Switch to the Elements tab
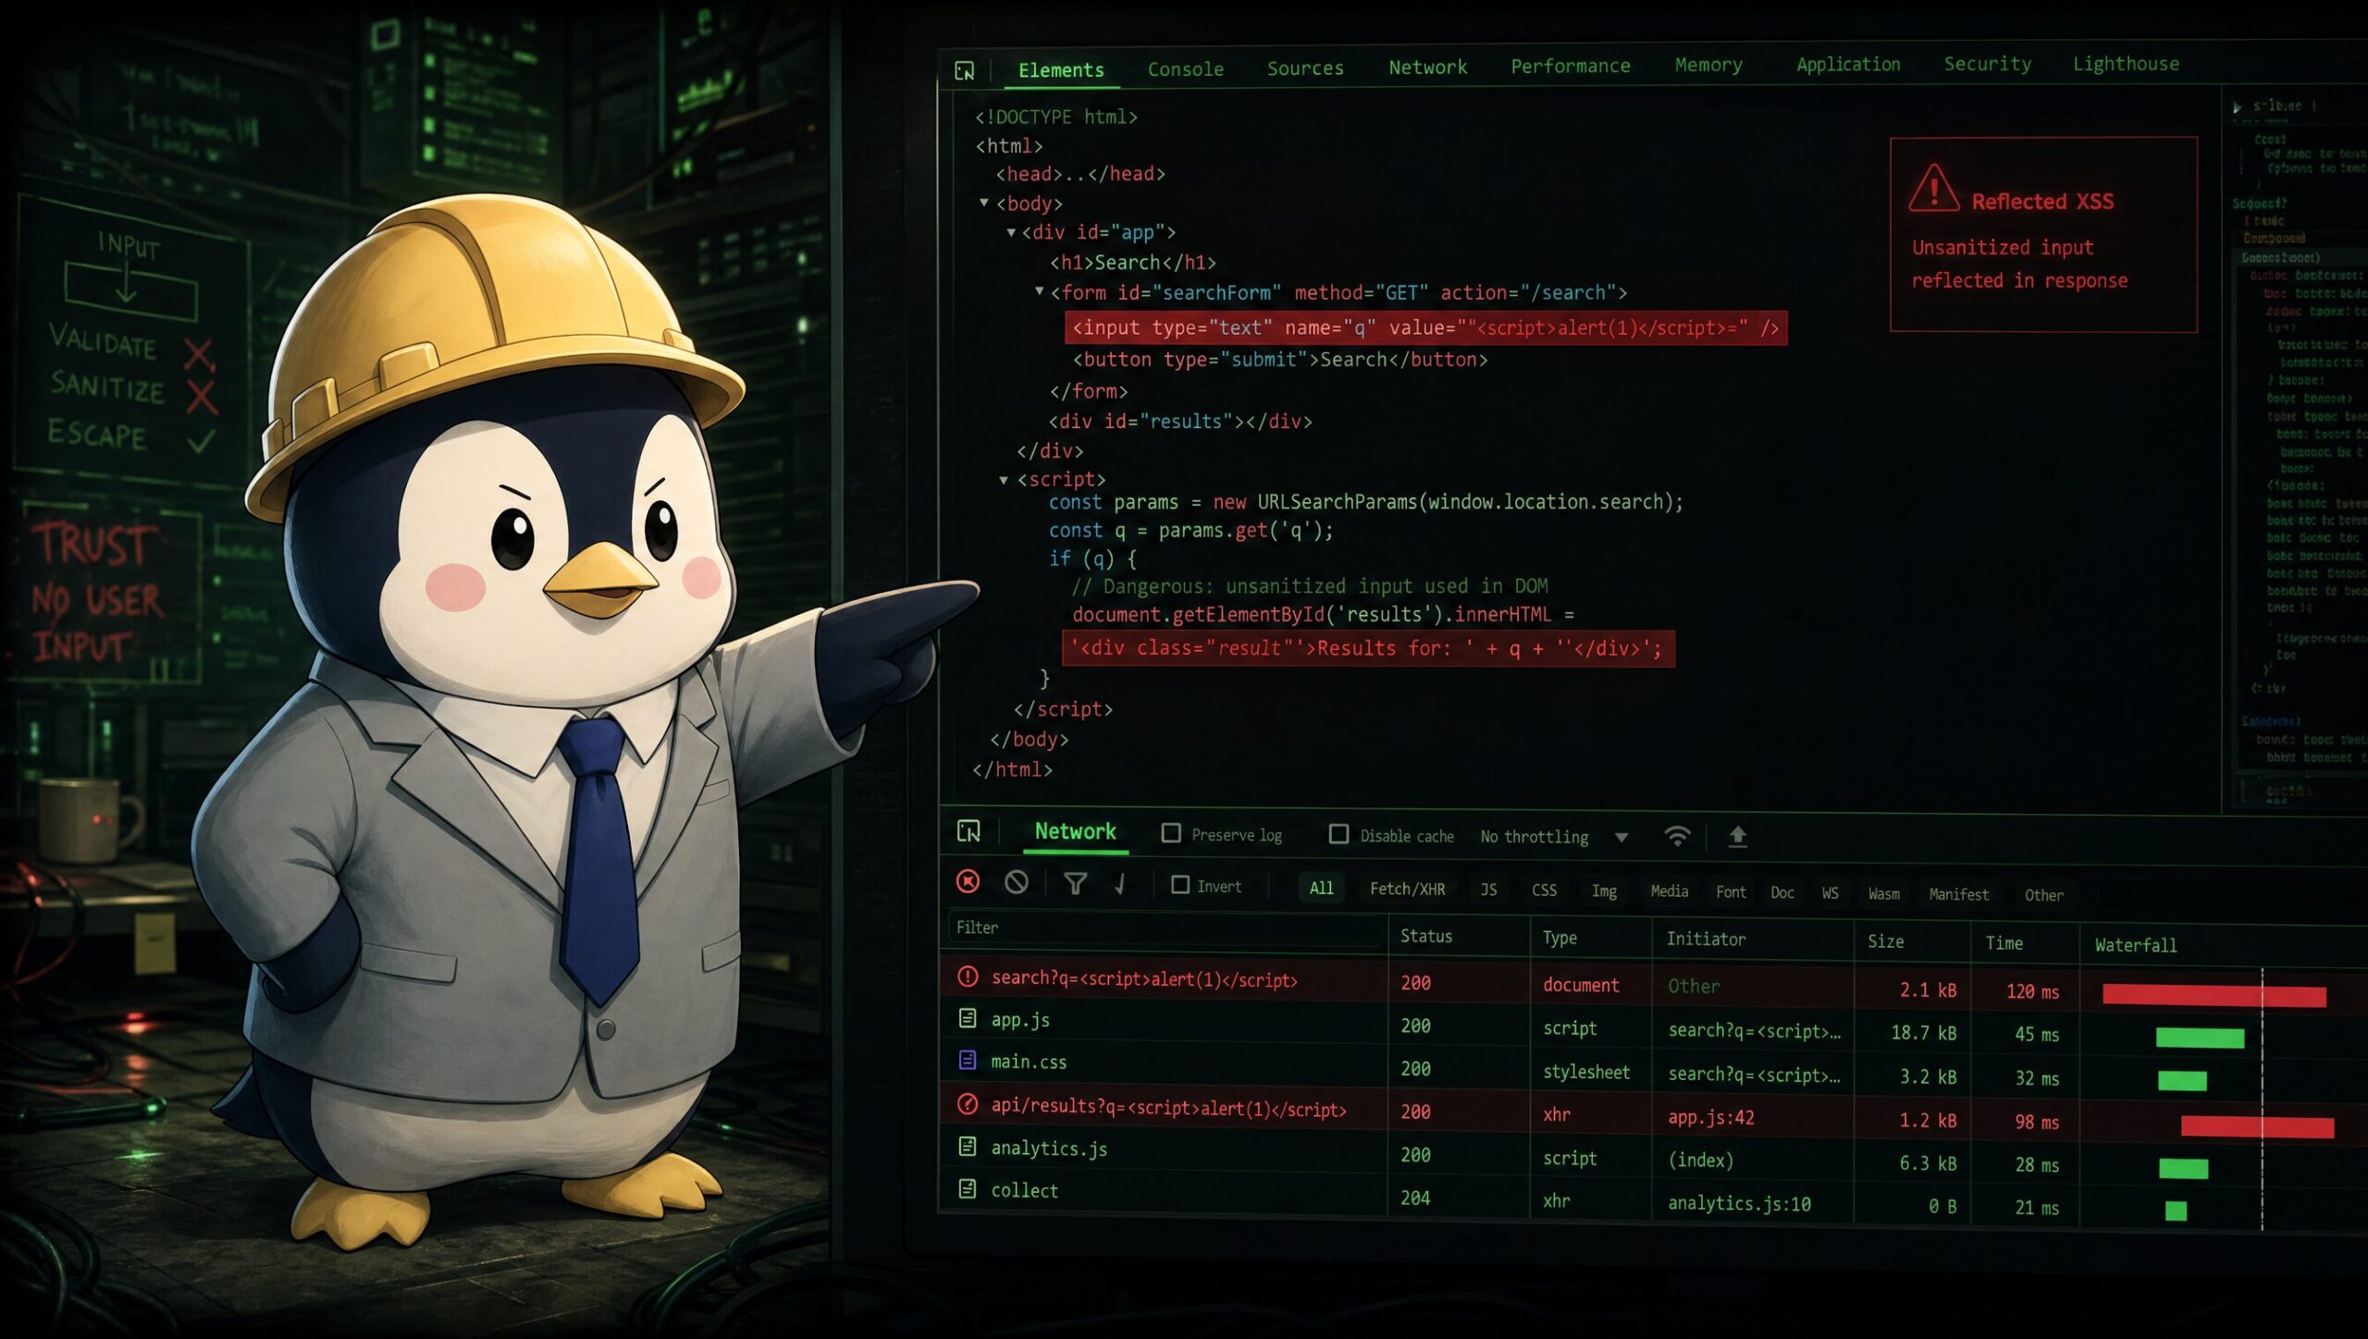Image resolution: width=2368 pixels, height=1339 pixels. (x=1061, y=70)
